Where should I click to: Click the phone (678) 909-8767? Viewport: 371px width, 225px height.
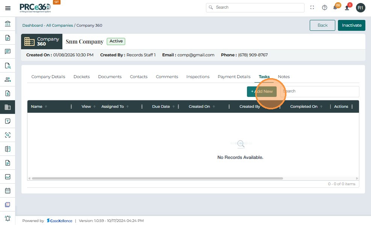pyautogui.click(x=253, y=55)
